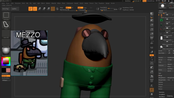This screenshot has width=174, height=98.
Task: Open the Brush menu
Action: 8,3
